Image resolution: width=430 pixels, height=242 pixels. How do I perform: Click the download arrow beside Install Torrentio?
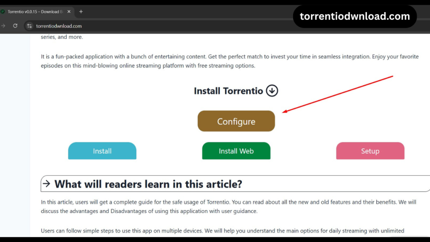tap(272, 90)
